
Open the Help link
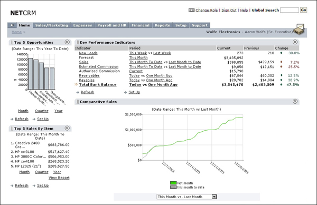[x=244, y=11]
